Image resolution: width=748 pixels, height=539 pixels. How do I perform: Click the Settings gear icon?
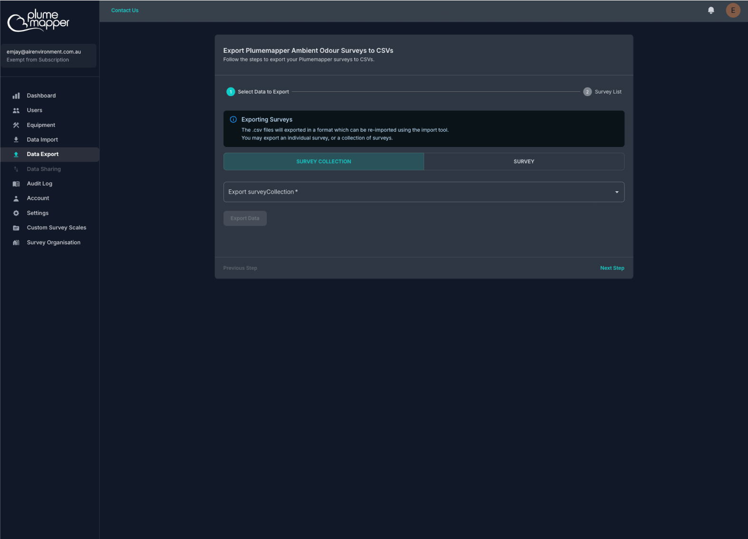tap(16, 213)
